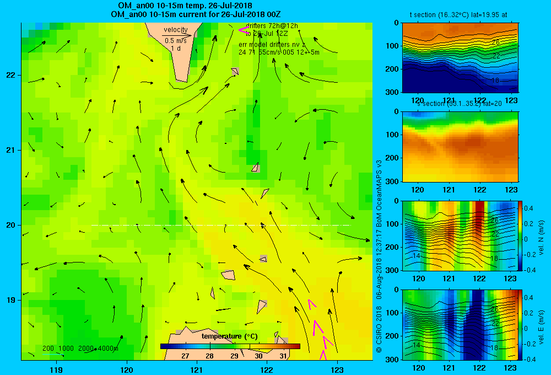
Task: Click the title 'OM_an00 10-15m temp. 26-Jul-2018'
Action: [185, 6]
